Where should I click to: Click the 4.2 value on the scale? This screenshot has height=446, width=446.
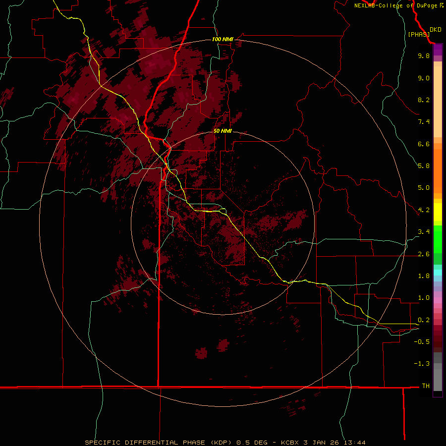424,210
